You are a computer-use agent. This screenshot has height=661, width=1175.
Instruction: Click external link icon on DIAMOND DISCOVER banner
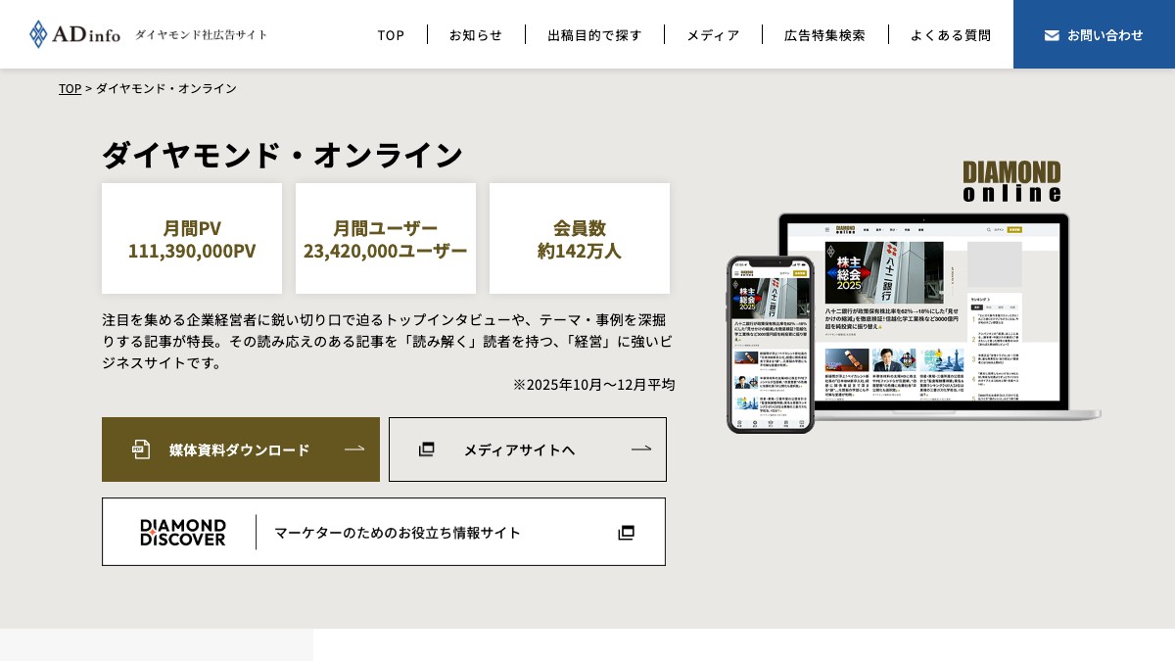tap(627, 533)
